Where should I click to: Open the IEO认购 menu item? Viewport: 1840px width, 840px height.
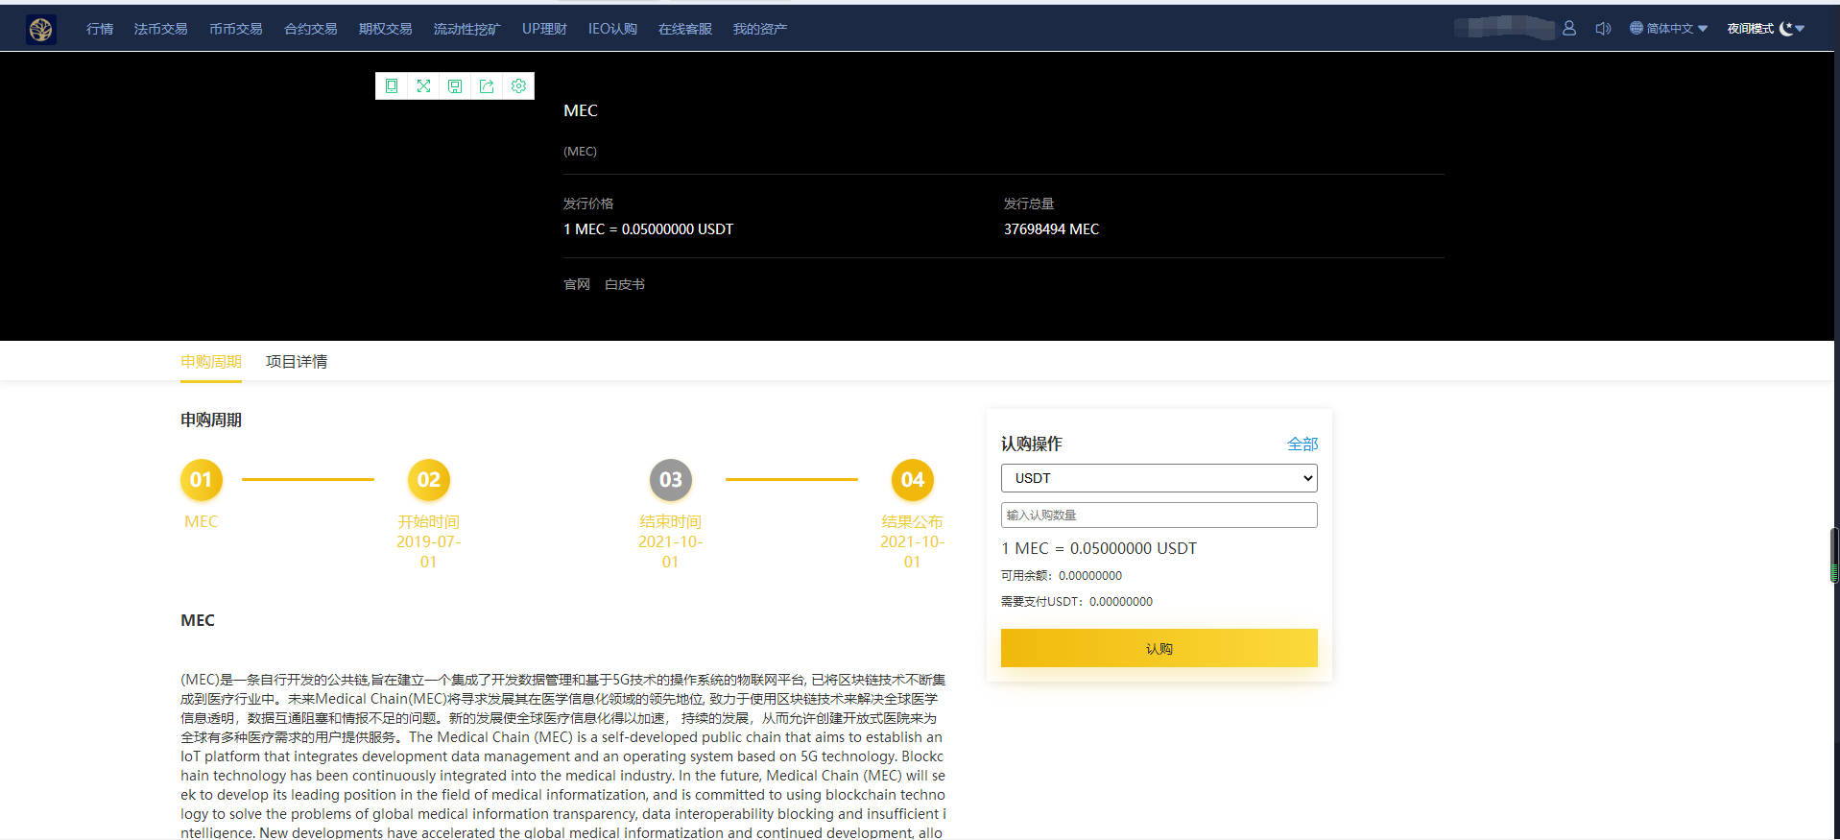pyautogui.click(x=612, y=29)
